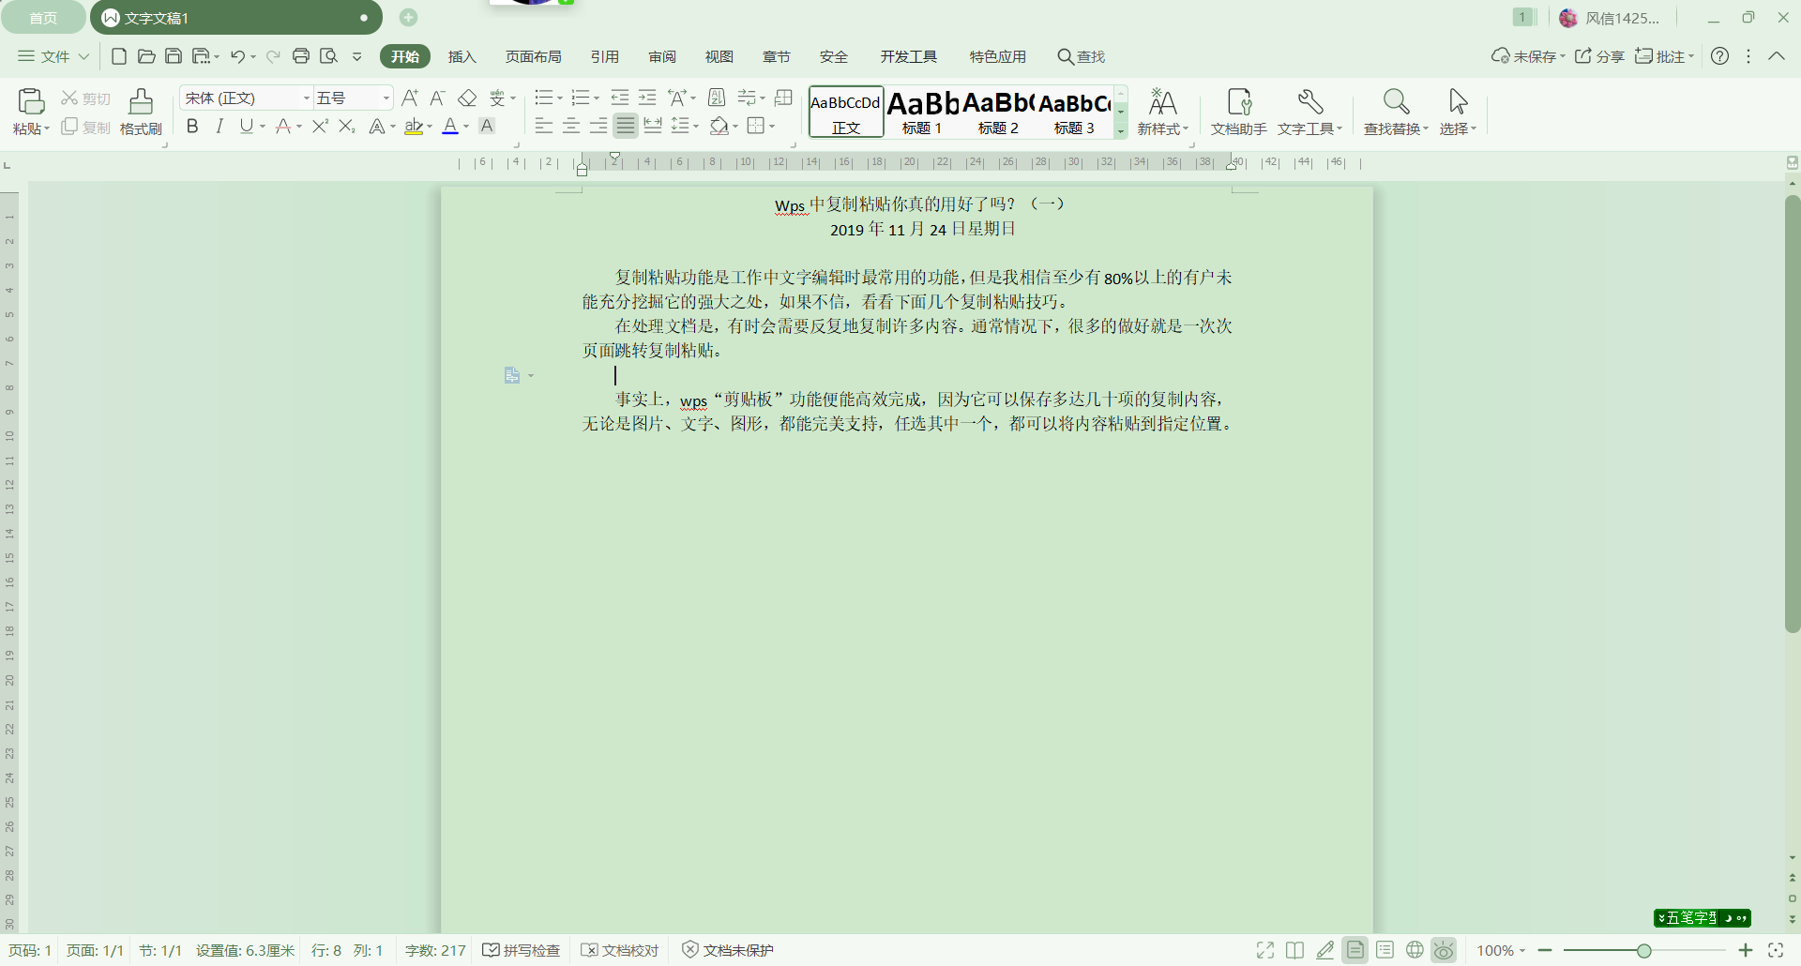Switch to the 页面布局 tab
This screenshot has height=966, width=1801.
(534, 56)
